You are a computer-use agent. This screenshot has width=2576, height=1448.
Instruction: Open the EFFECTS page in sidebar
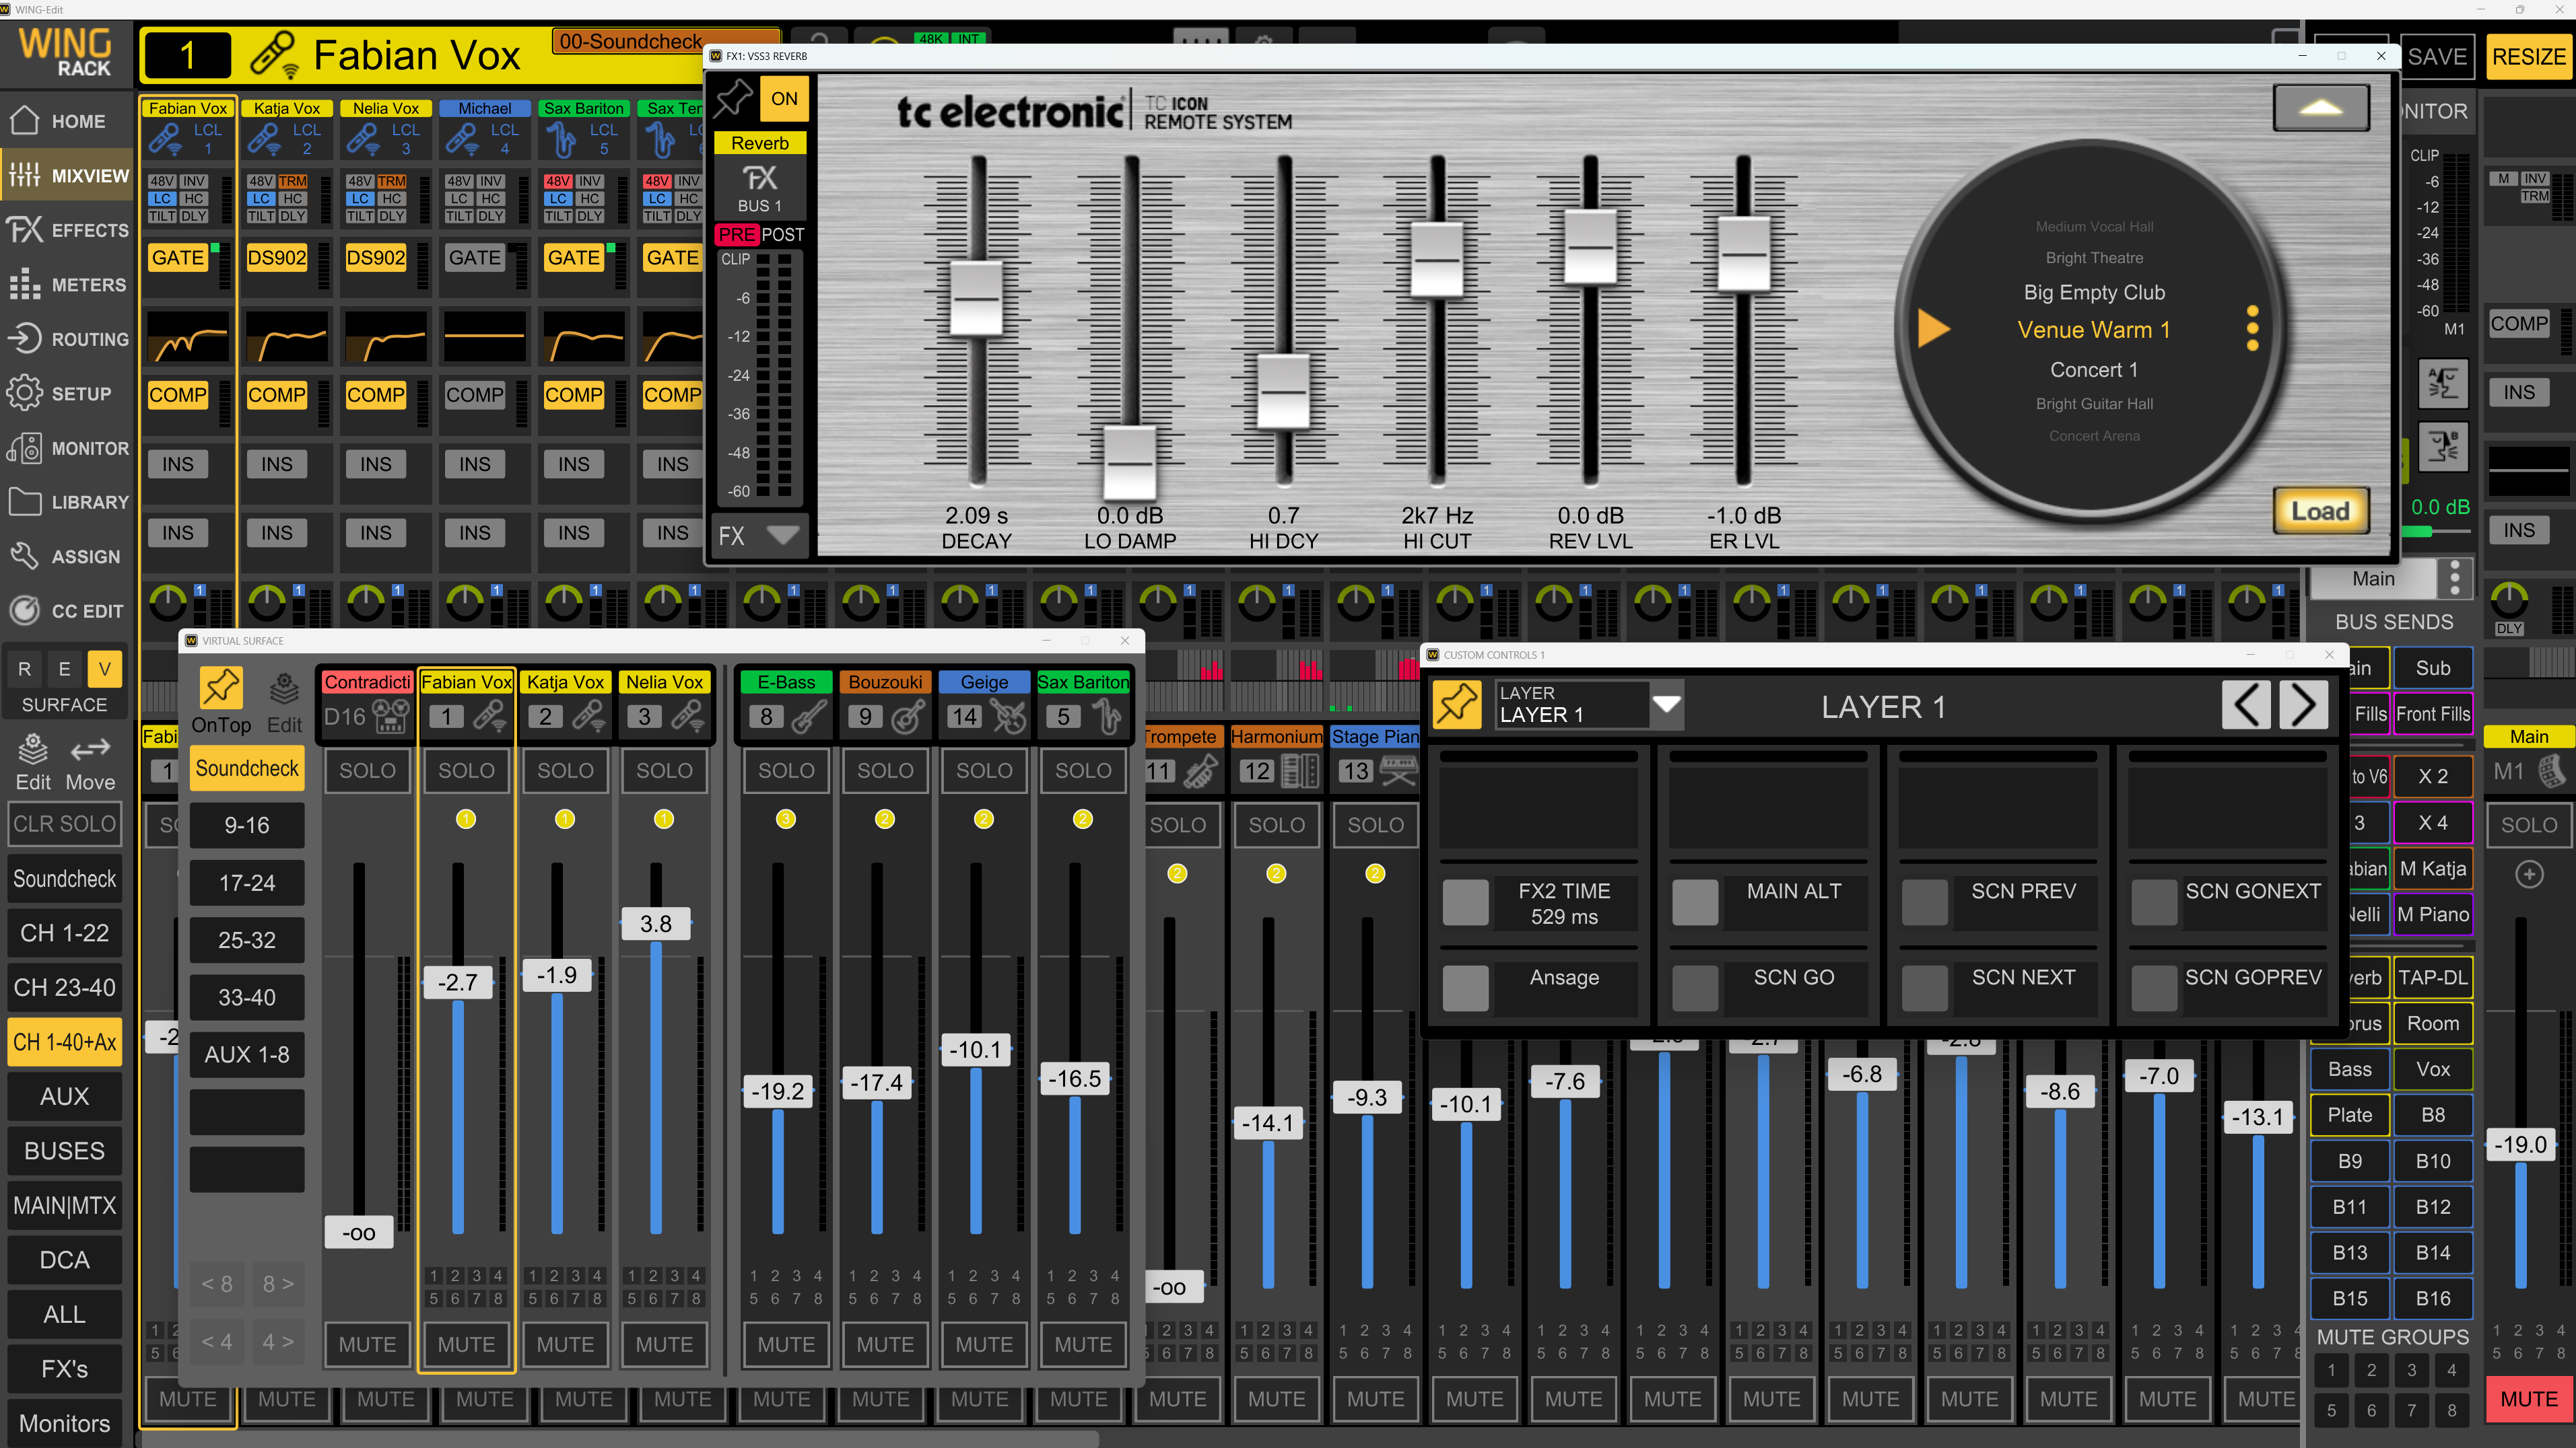tap(66, 230)
